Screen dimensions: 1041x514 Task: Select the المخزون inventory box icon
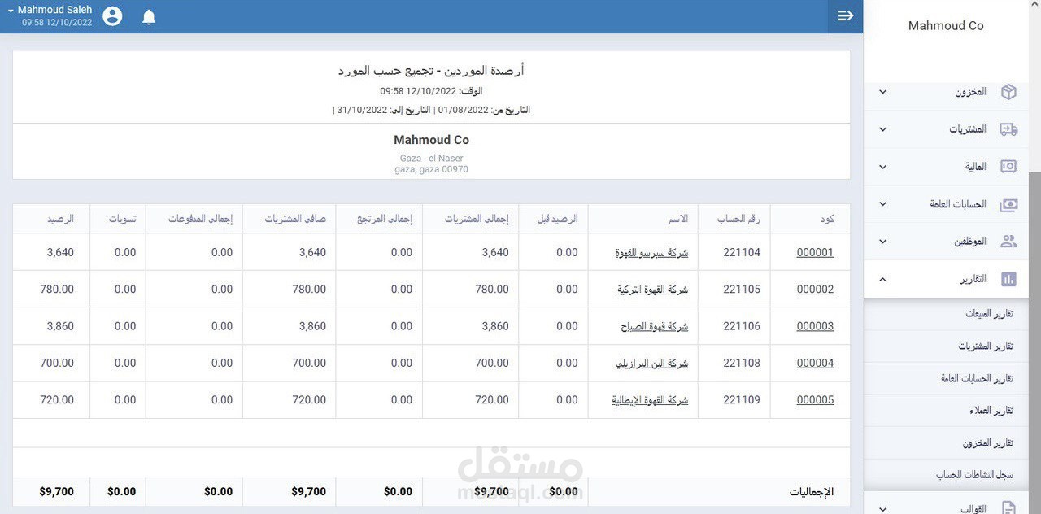click(1008, 91)
